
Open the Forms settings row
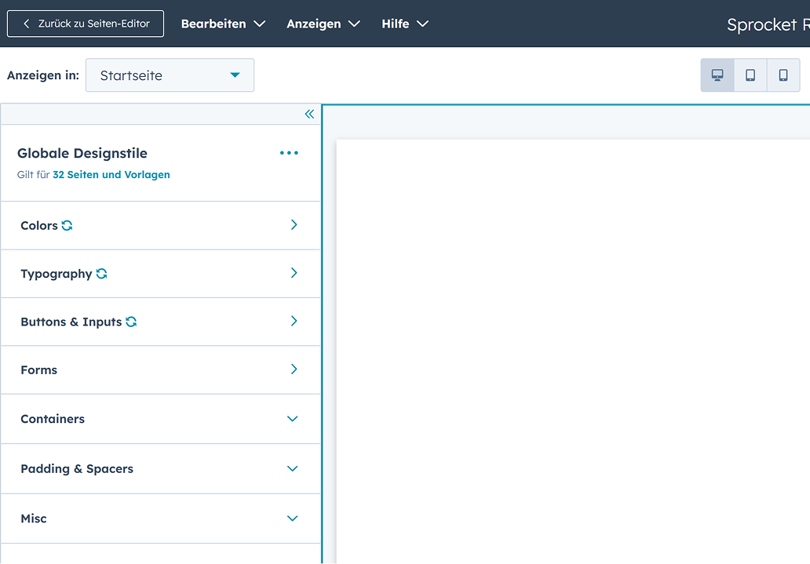[161, 369]
